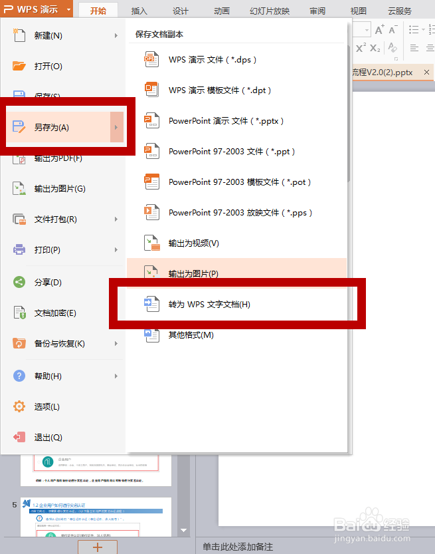Click the slide panel scroll-down arrow

point(183,530)
